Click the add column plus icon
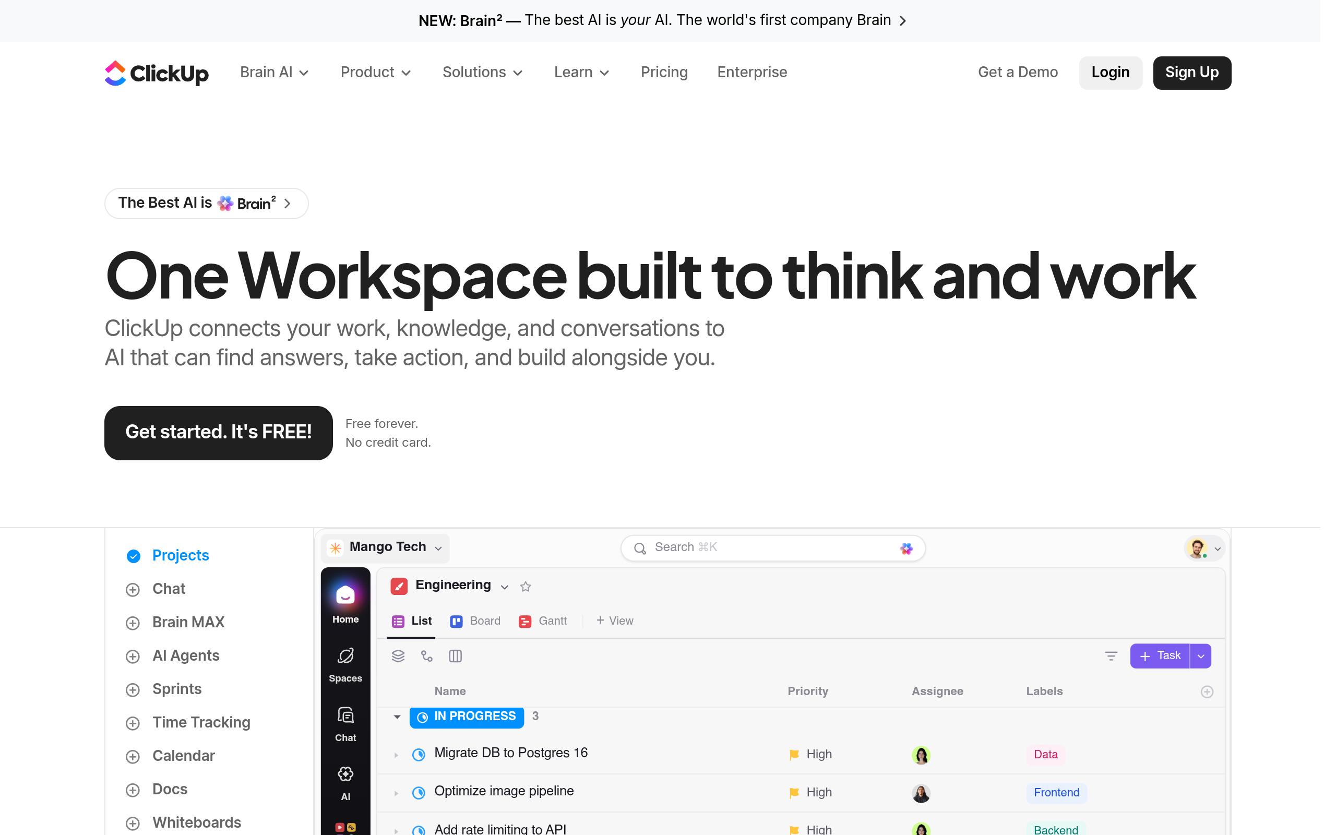The width and height of the screenshot is (1336, 835). point(1207,691)
